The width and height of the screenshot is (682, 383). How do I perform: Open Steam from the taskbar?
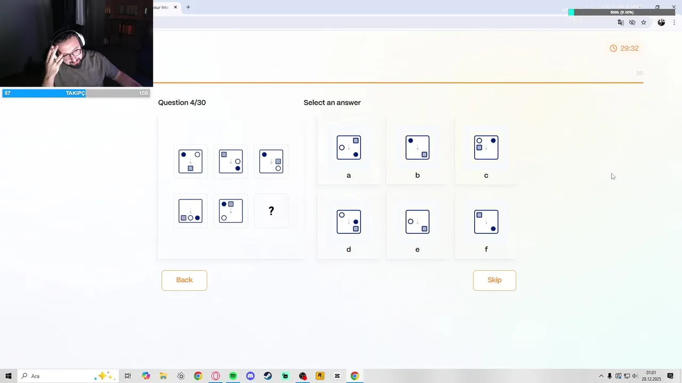[267, 376]
